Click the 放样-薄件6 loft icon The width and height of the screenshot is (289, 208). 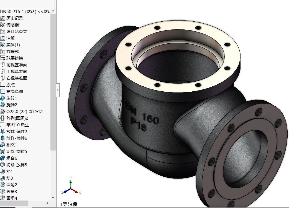click(x=2, y=138)
